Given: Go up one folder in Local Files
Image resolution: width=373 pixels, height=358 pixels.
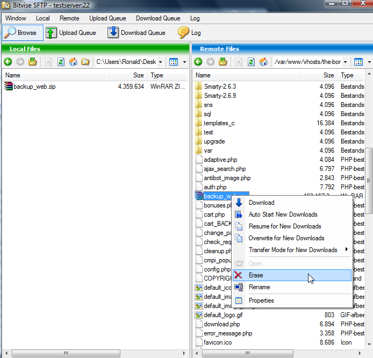Looking at the screenshot, I should tap(33, 62).
